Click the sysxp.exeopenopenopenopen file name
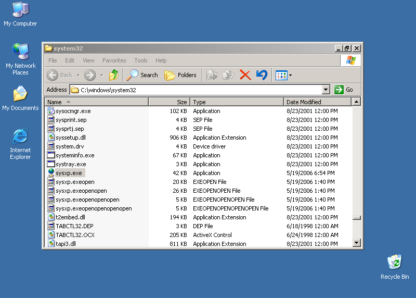 click(94, 208)
